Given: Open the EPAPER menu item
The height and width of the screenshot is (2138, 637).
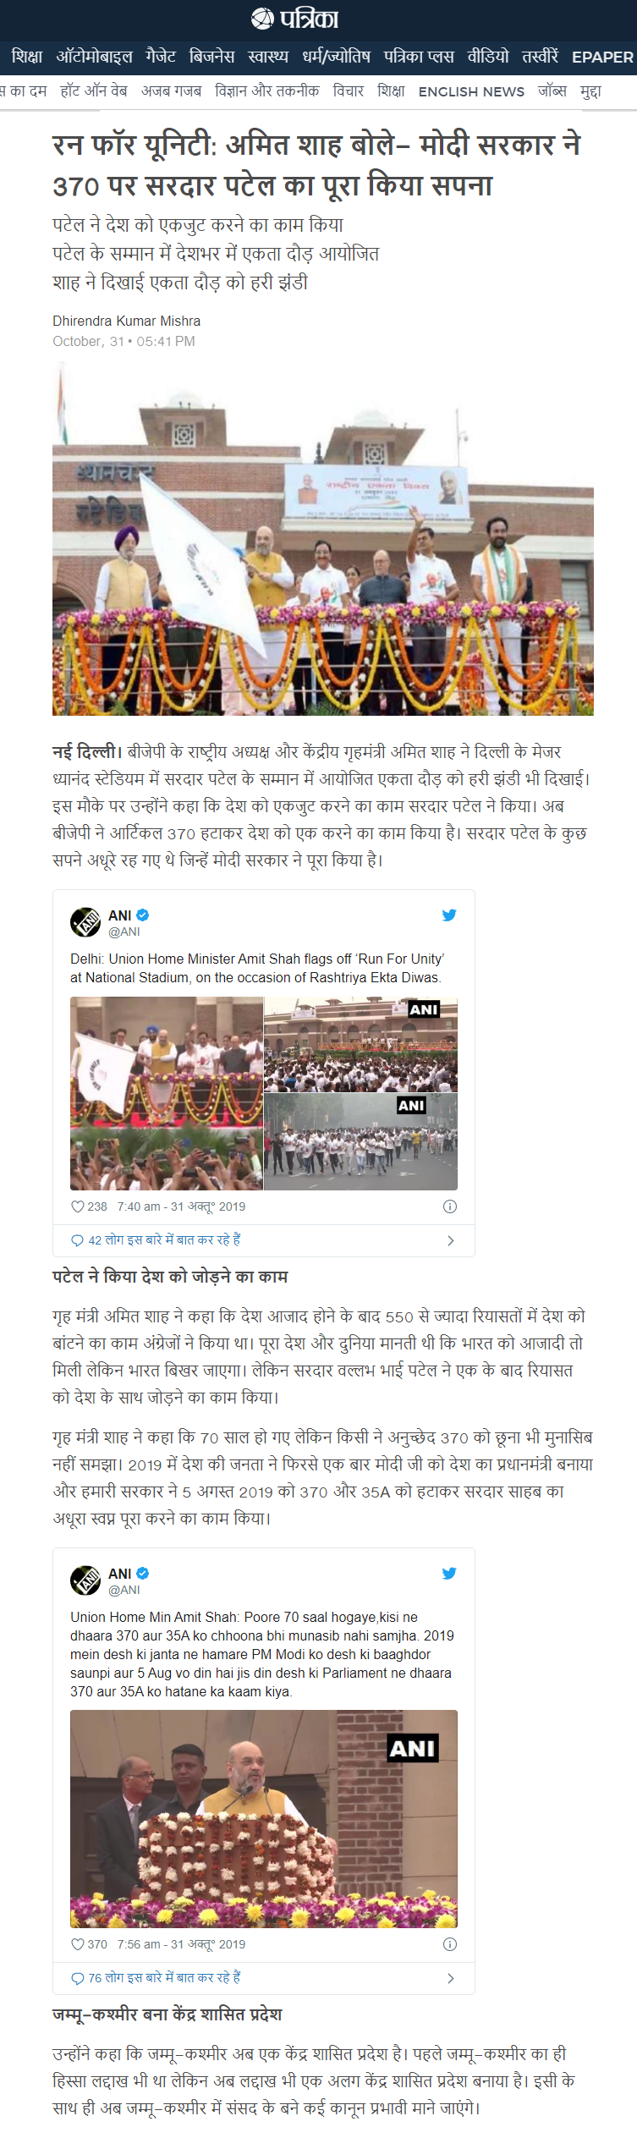Looking at the screenshot, I should (602, 58).
